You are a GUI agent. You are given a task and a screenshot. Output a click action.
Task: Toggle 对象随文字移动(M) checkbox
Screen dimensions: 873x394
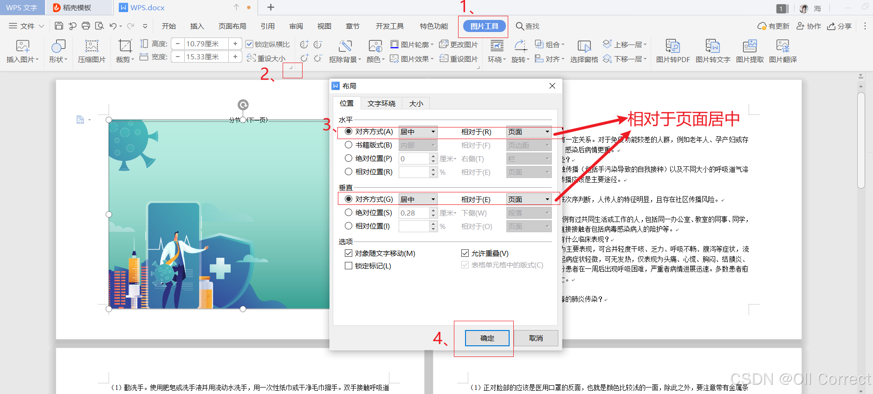[349, 254]
